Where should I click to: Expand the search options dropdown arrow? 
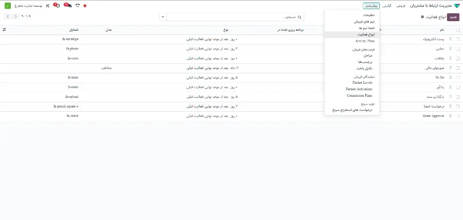coord(163,17)
